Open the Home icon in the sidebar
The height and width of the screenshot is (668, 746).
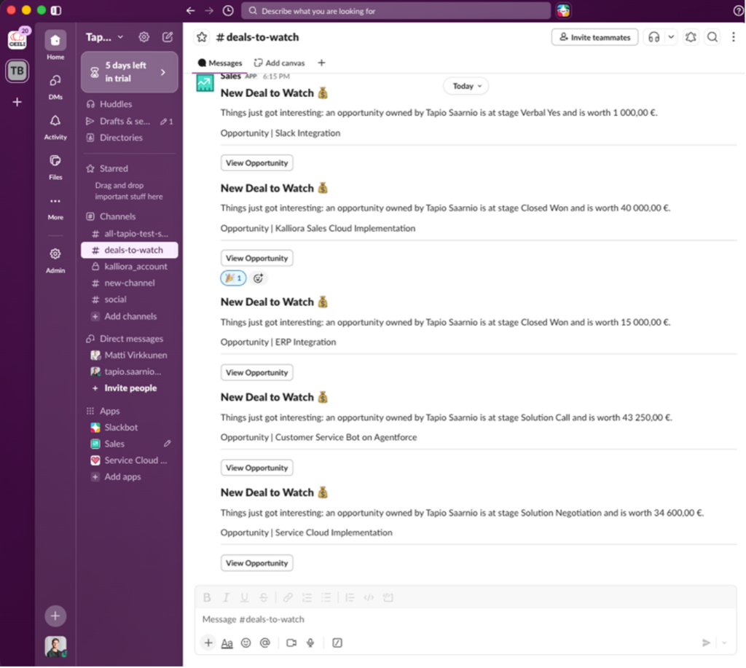point(55,41)
